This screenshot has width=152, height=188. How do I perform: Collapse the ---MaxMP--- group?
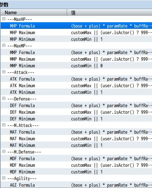click(4, 45)
